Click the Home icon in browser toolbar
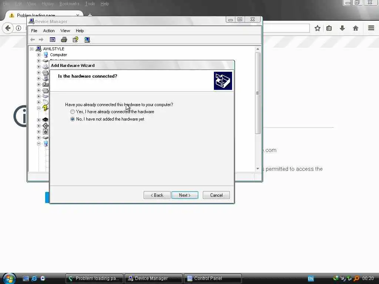The image size is (379, 284). pyautogui.click(x=356, y=28)
